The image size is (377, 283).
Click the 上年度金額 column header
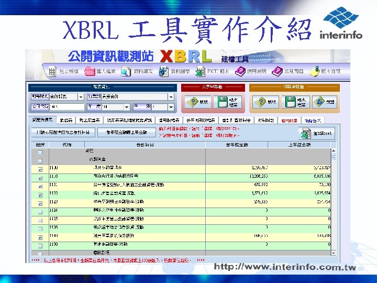(x=300, y=145)
